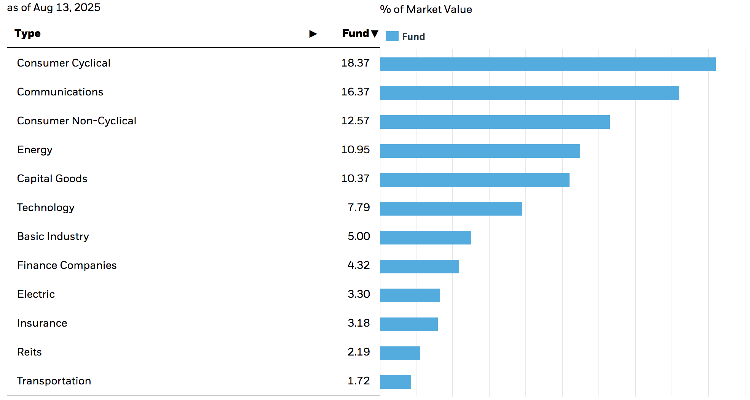The image size is (750, 400).
Task: Click the Reits bar in chart
Action: pyautogui.click(x=400, y=353)
